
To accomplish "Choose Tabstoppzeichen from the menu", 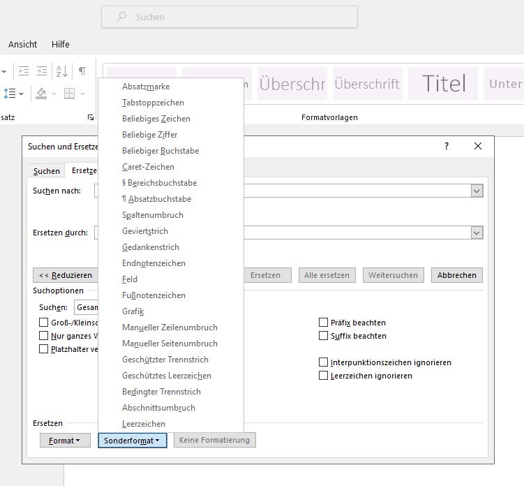I will point(171,103).
